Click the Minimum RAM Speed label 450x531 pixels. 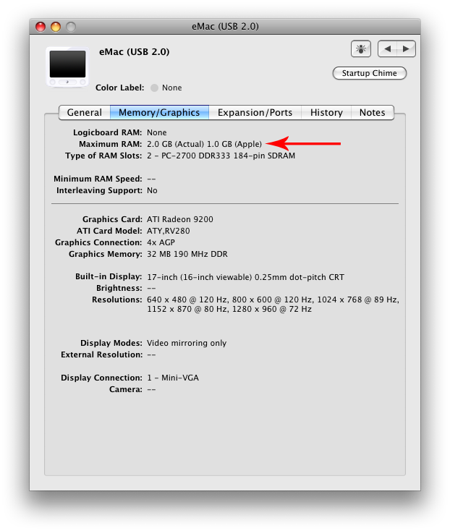click(98, 179)
